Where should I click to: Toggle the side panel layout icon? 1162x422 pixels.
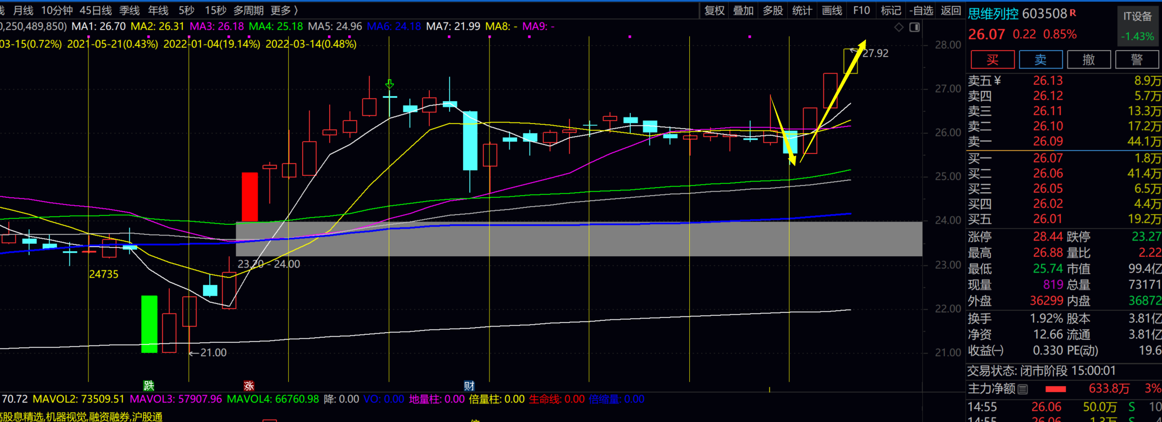coord(914,27)
